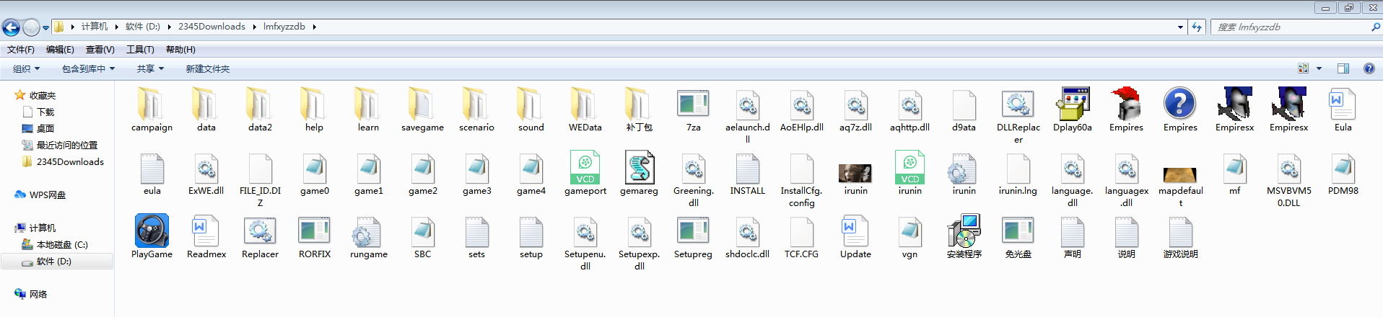Open the 文件(F) menu
1383x317 pixels.
pos(21,50)
